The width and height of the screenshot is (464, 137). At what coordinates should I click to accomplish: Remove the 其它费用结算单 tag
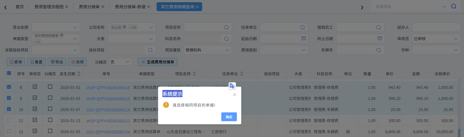point(62,35)
